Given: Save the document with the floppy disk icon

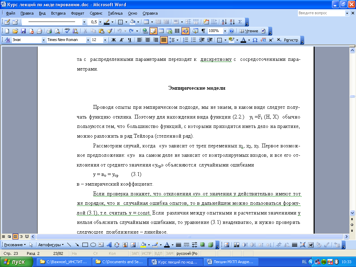Looking at the screenshot, I should pyautogui.click(x=23, y=31).
